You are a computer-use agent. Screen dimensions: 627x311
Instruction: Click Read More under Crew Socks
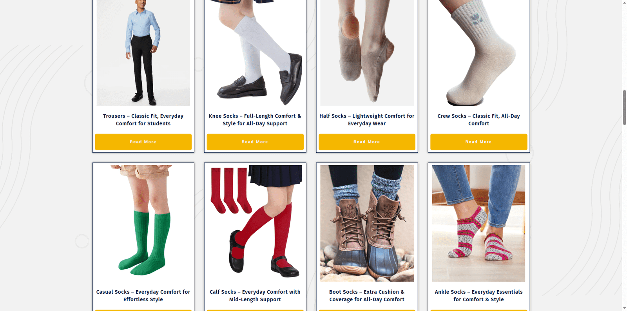click(478, 142)
